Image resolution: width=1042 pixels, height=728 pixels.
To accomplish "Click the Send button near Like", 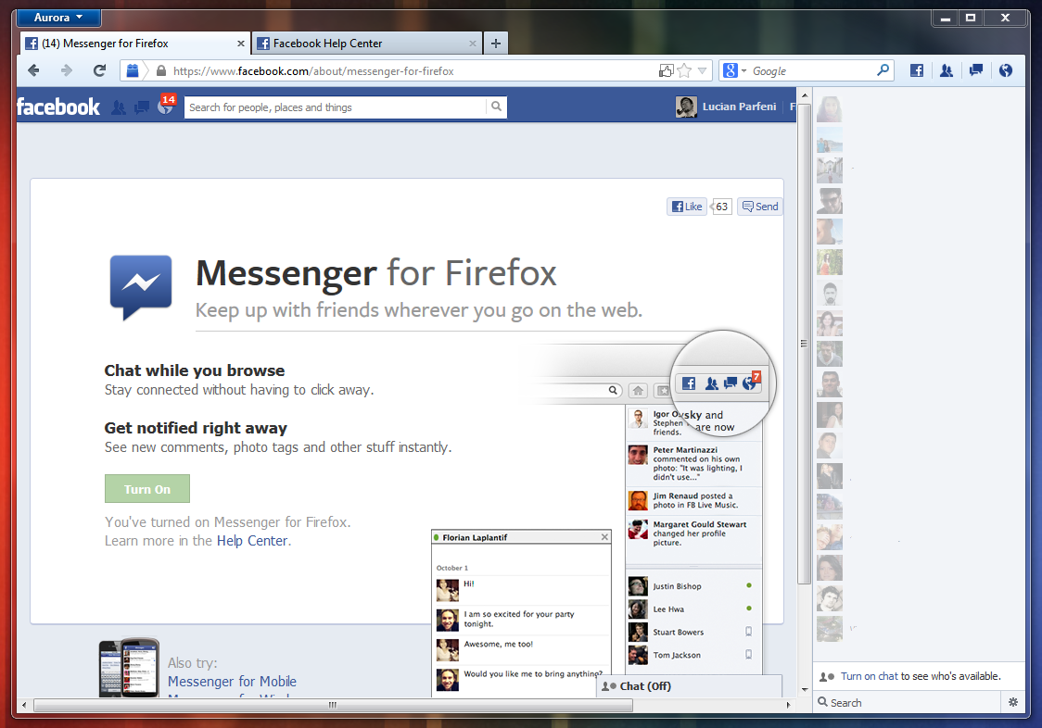I will pyautogui.click(x=759, y=207).
